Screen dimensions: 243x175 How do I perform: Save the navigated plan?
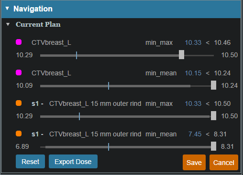[194, 163]
